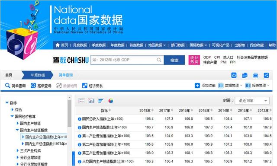
Task: Sort by the 2018年 column header
Action: [146, 110]
